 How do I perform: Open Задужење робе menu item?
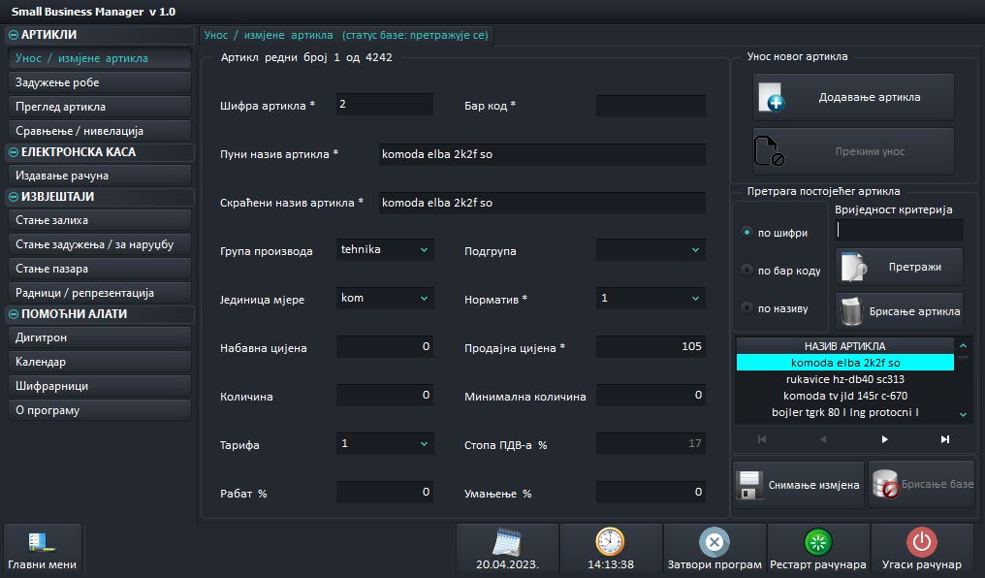100,82
